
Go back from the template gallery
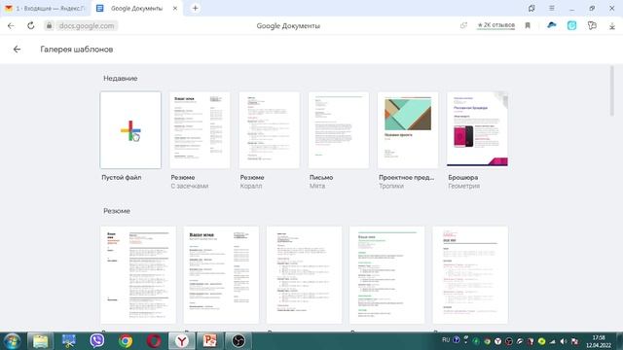(17, 50)
